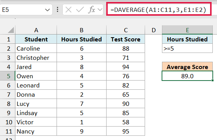Click Nancy's test score 95
Image resolution: width=217 pixels, height=140 pixels.
point(126,132)
